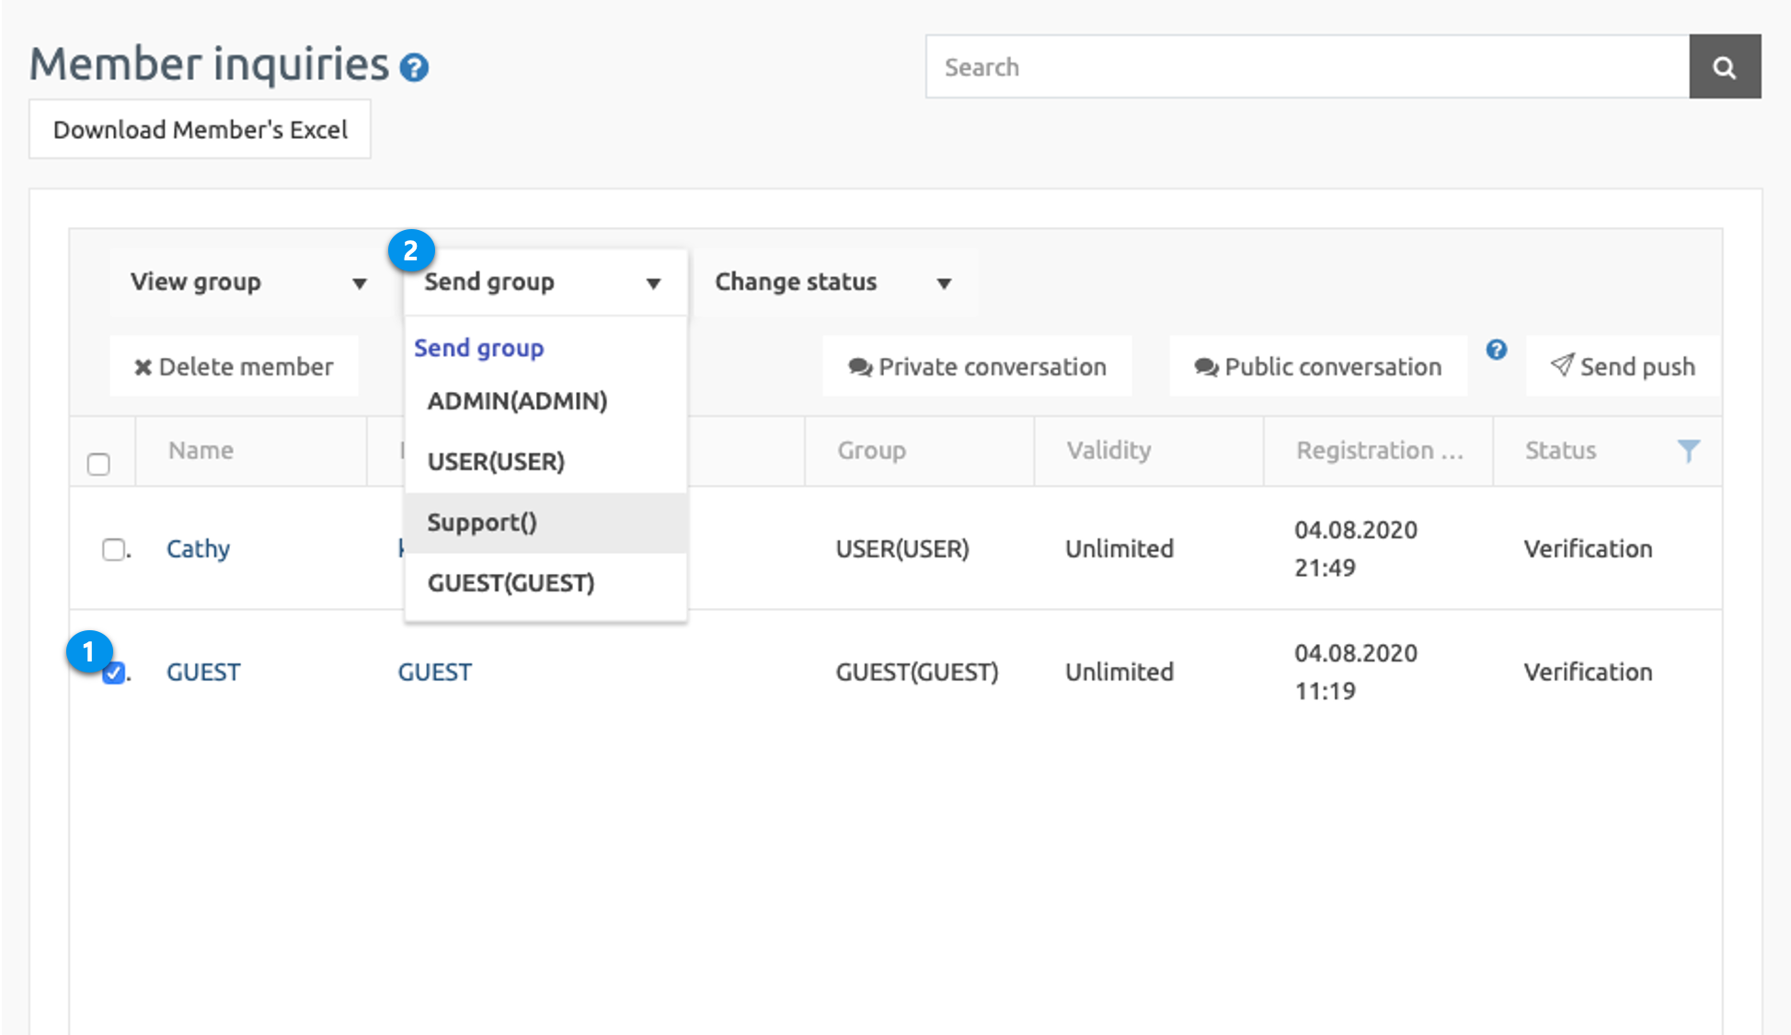Focus the Search input field
Screen dimensions: 1791x1035
coord(1306,67)
